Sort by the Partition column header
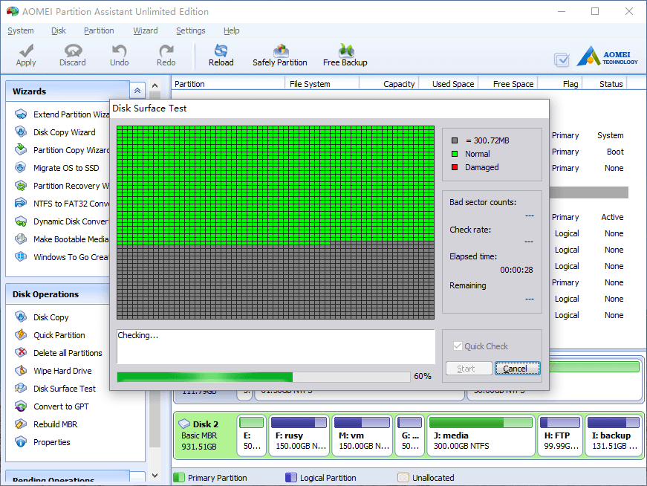Image resolution: width=647 pixels, height=486 pixels. (228, 84)
